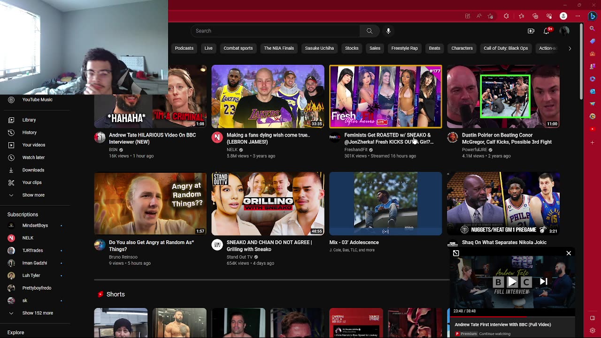
Task: Open the browser Extensions puzzle icon
Action: click(506, 16)
